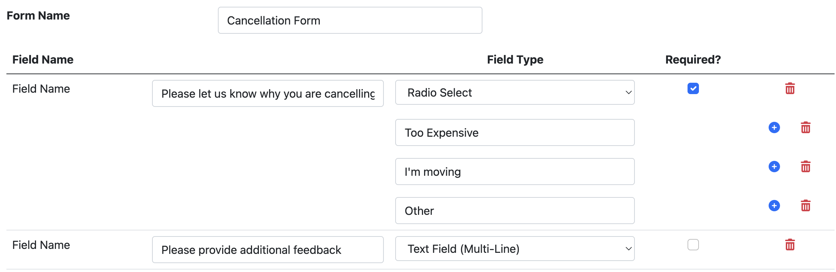This screenshot has height=272, width=836.
Task: Click plus icon beside Too Expensive option
Action: point(774,127)
